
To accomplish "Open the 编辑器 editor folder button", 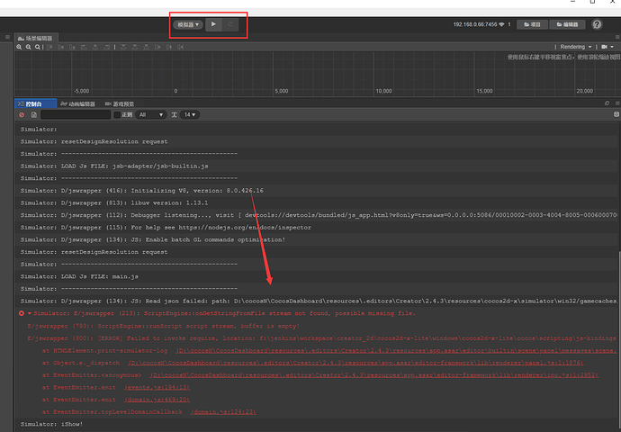I will click(568, 24).
